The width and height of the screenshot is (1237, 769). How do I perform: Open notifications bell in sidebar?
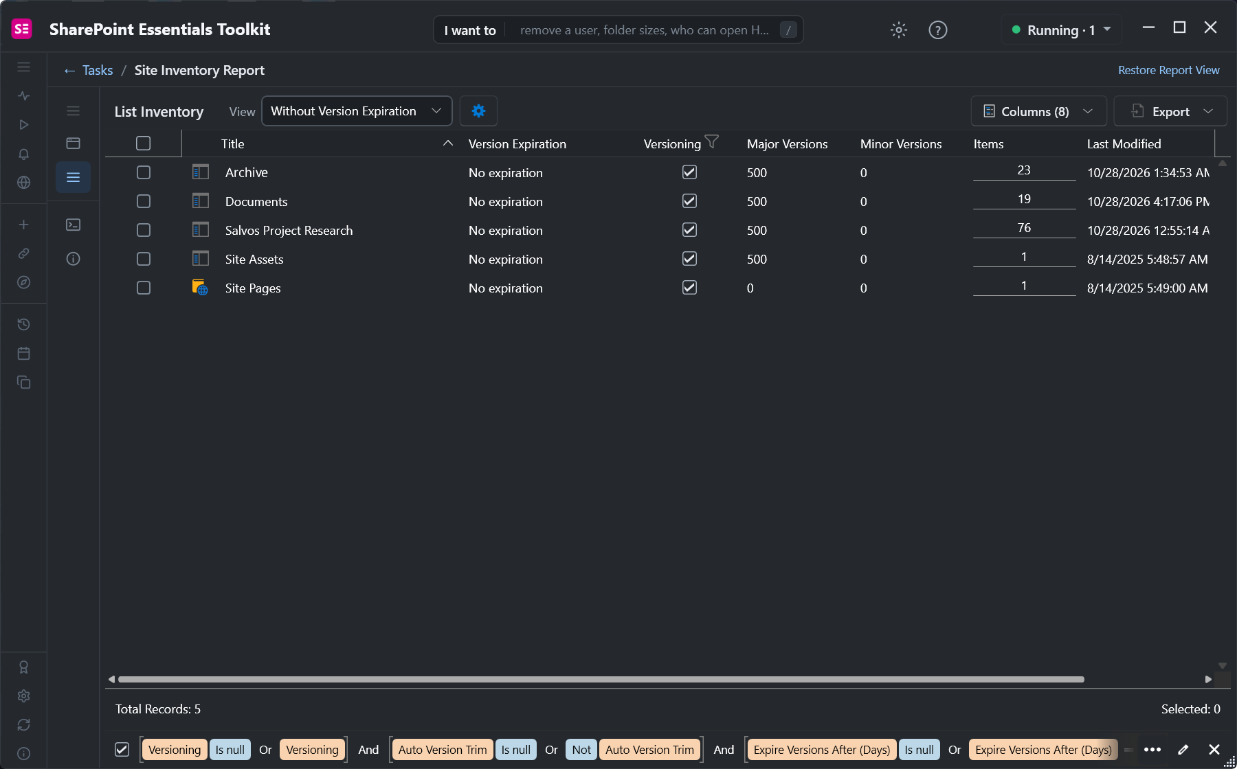pyautogui.click(x=23, y=154)
